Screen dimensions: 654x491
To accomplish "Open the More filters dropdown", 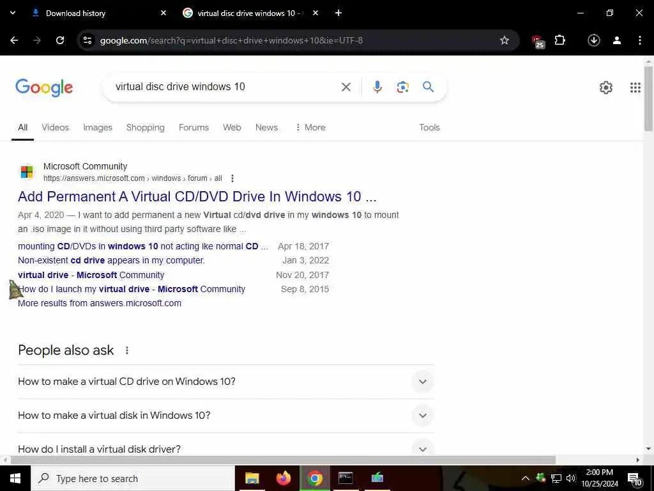I will pyautogui.click(x=310, y=127).
